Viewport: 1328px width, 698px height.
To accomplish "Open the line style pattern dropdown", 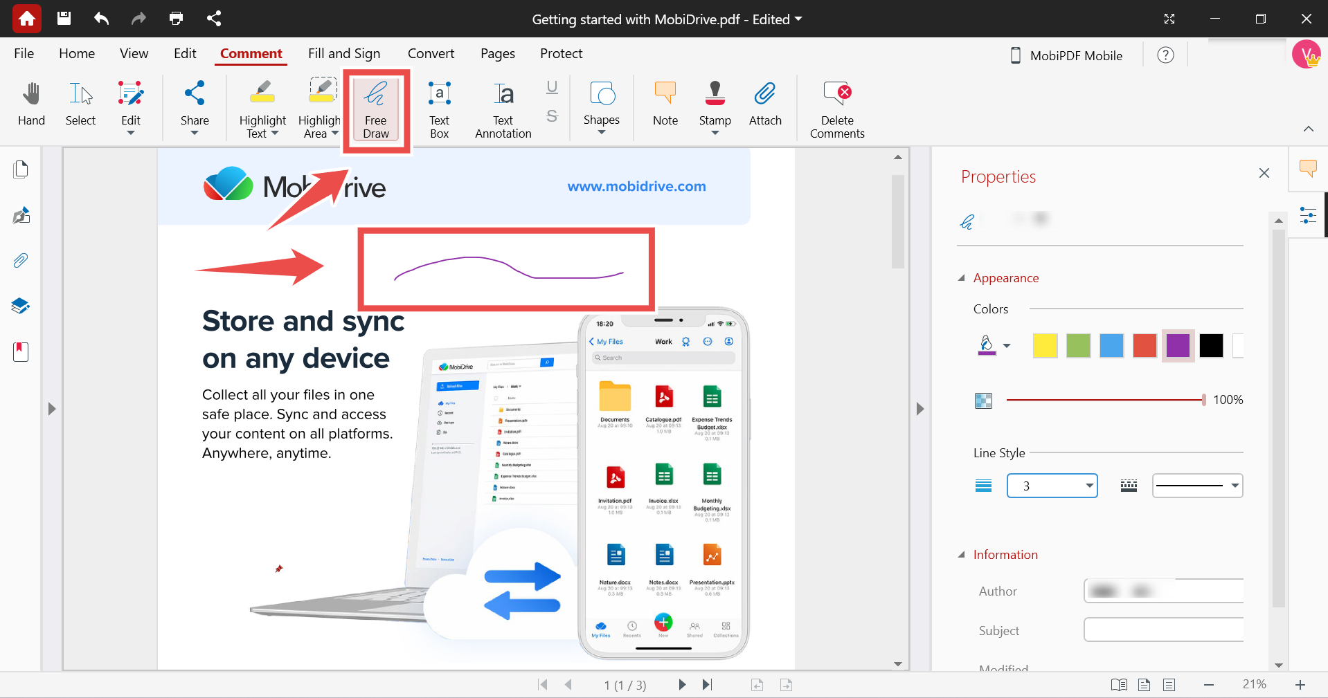I will (1234, 486).
